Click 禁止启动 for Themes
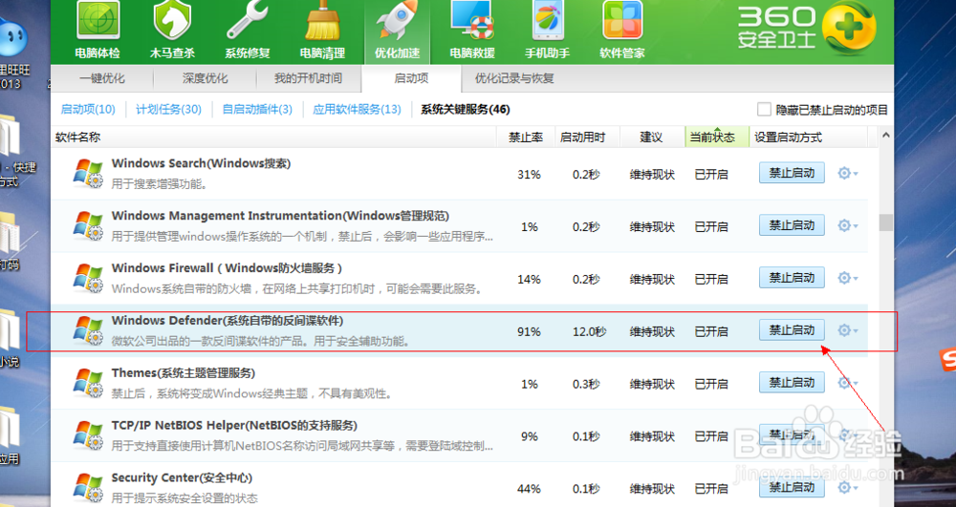 pos(792,382)
